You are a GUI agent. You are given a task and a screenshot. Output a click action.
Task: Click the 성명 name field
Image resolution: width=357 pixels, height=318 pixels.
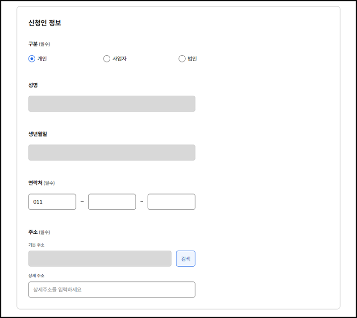point(112,104)
